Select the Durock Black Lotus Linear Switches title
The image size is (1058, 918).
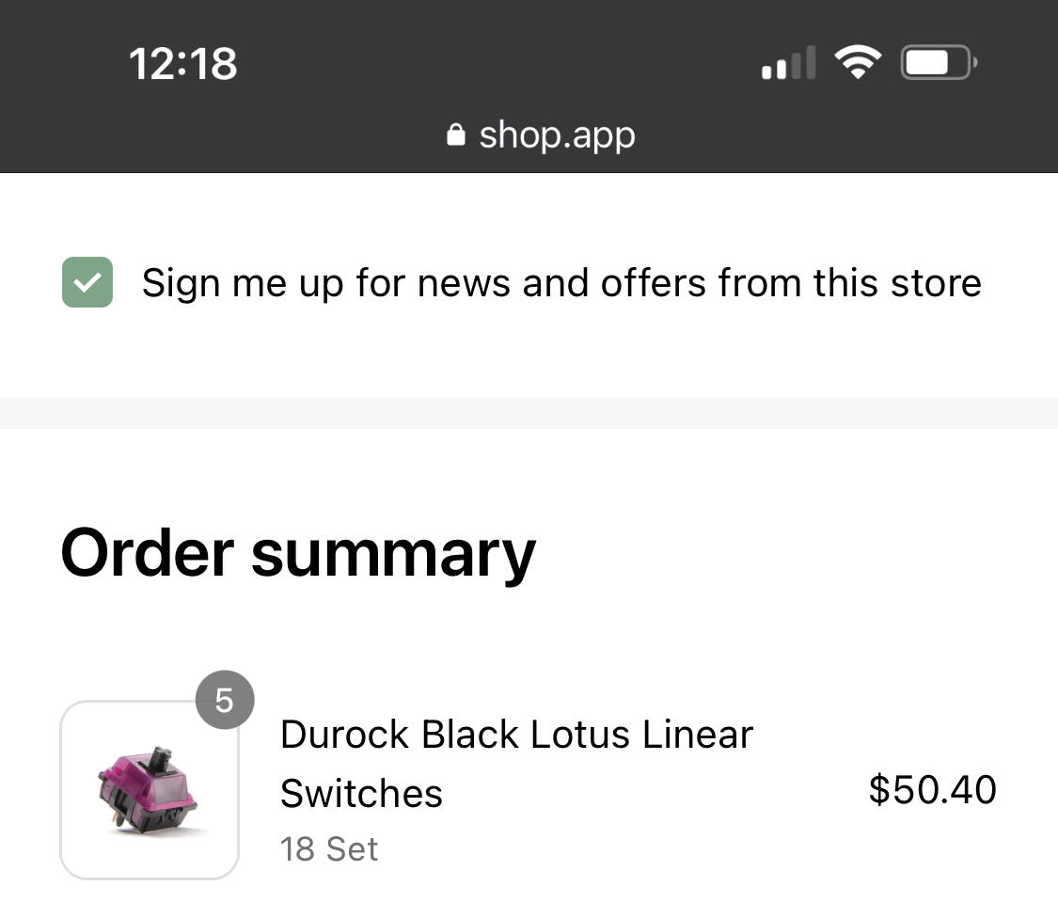(x=516, y=764)
